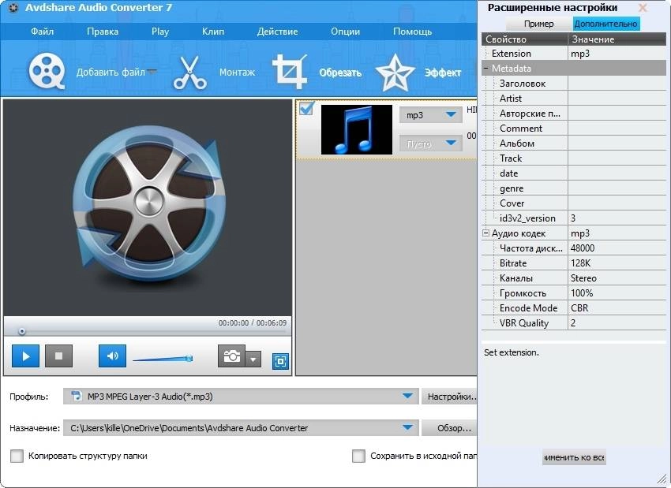Stop playback with the square button

58,356
